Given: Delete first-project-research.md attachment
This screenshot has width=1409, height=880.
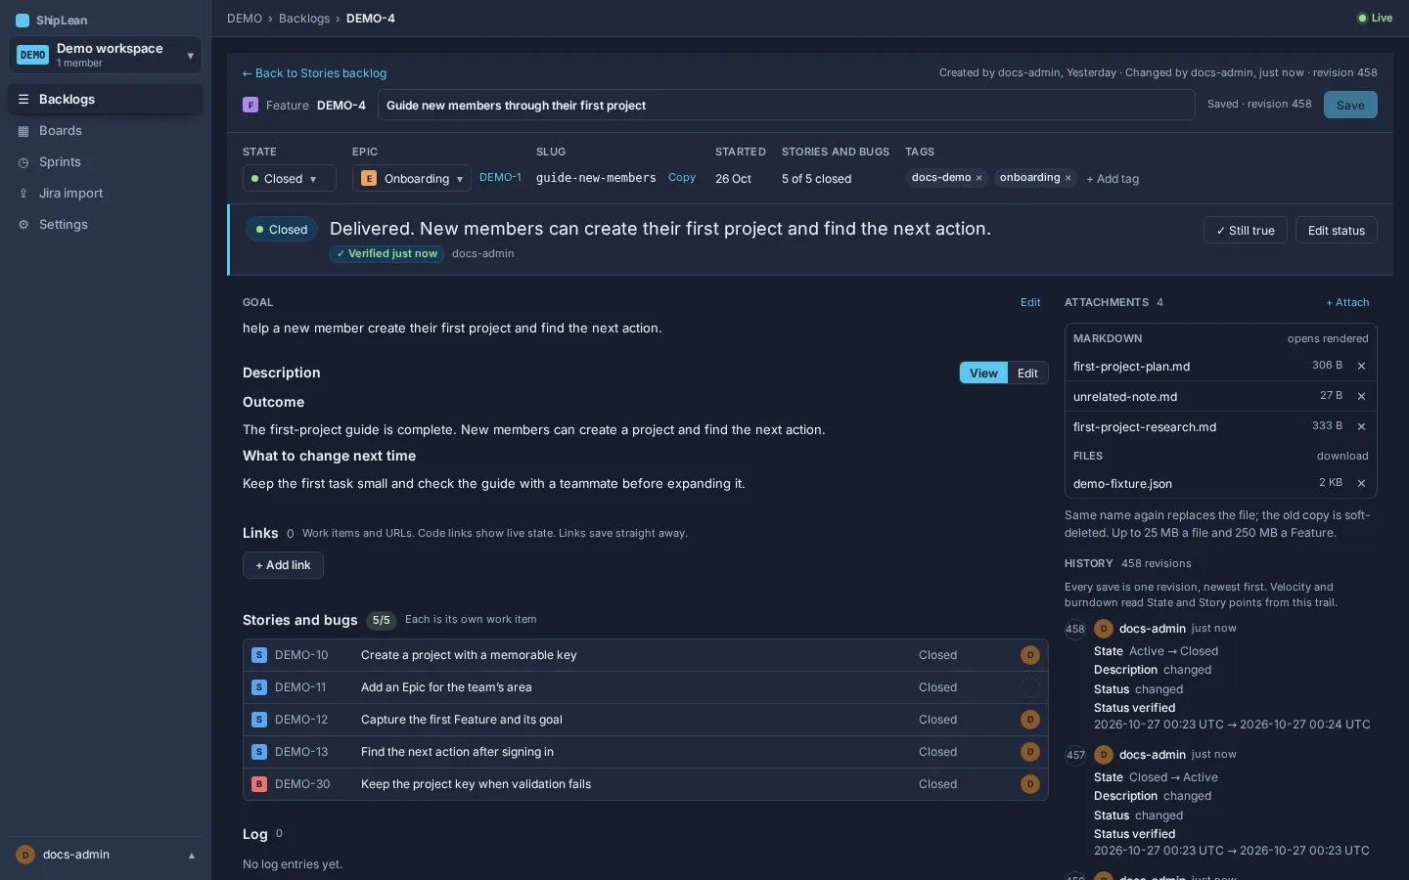Looking at the screenshot, I should (1361, 426).
